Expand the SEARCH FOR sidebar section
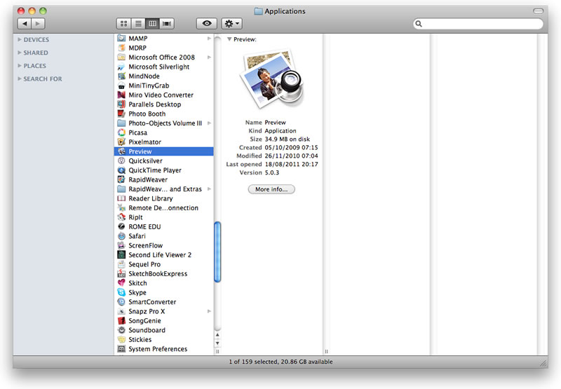 (x=20, y=79)
